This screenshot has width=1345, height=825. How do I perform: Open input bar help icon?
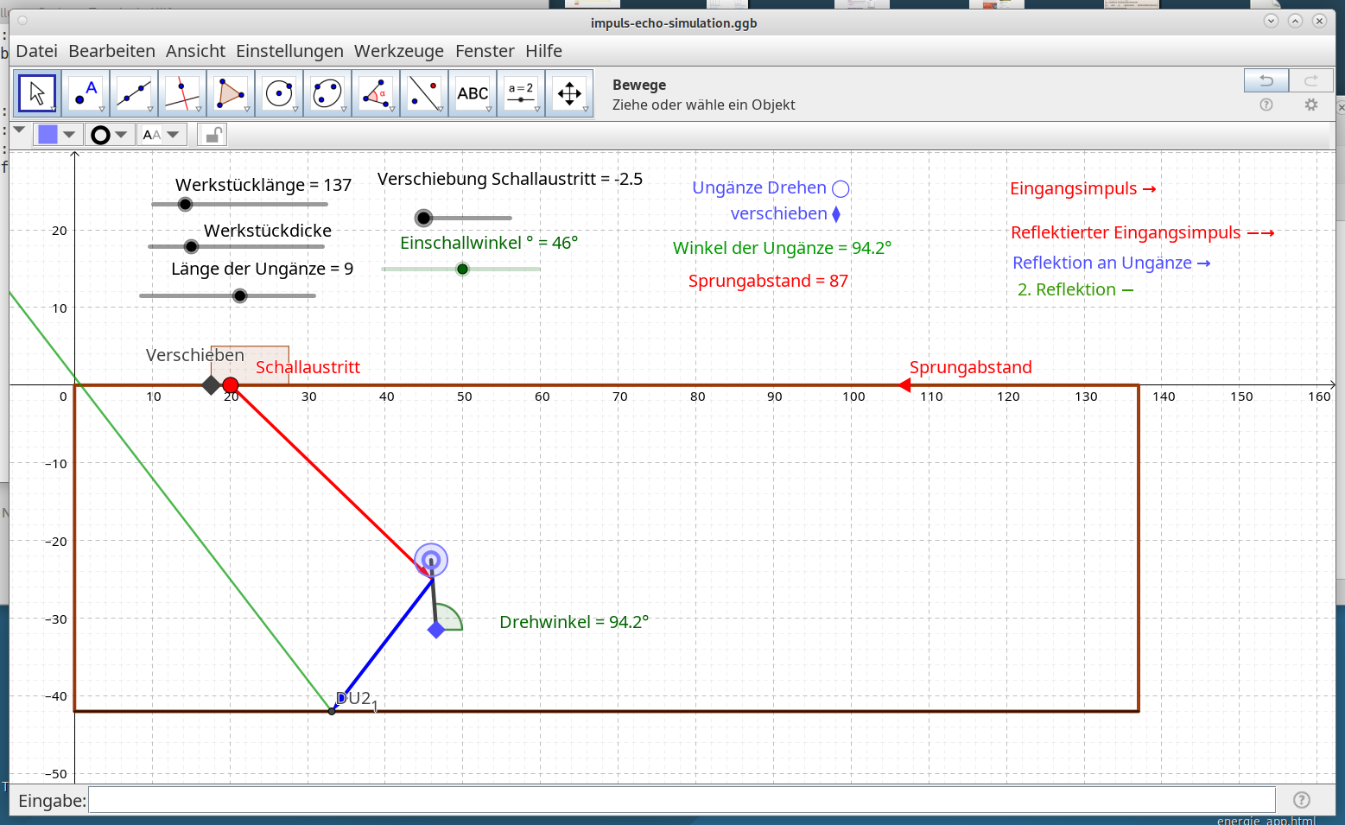[x=1302, y=800]
